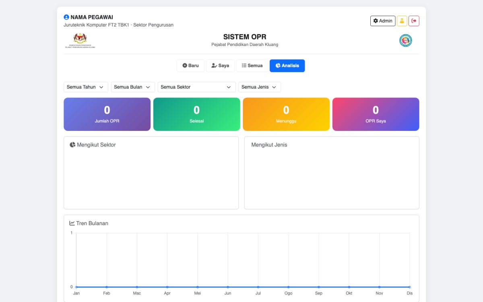Open the Baru tab
This screenshot has height=302, width=483.
click(191, 66)
